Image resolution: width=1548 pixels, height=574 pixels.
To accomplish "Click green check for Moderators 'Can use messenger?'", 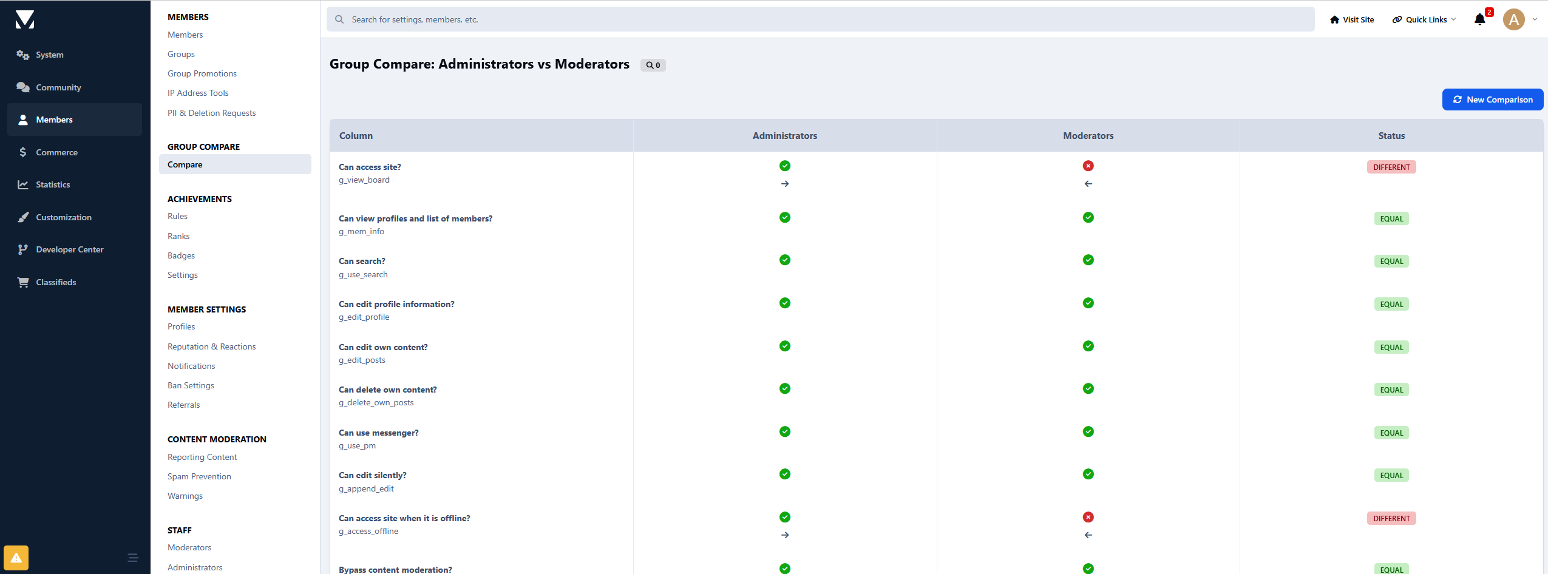I will pos(1088,431).
